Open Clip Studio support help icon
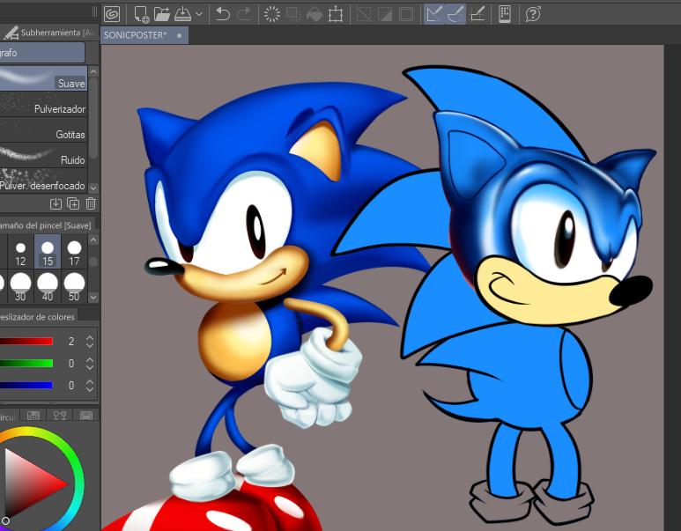This screenshot has height=531, width=681. pos(533,14)
